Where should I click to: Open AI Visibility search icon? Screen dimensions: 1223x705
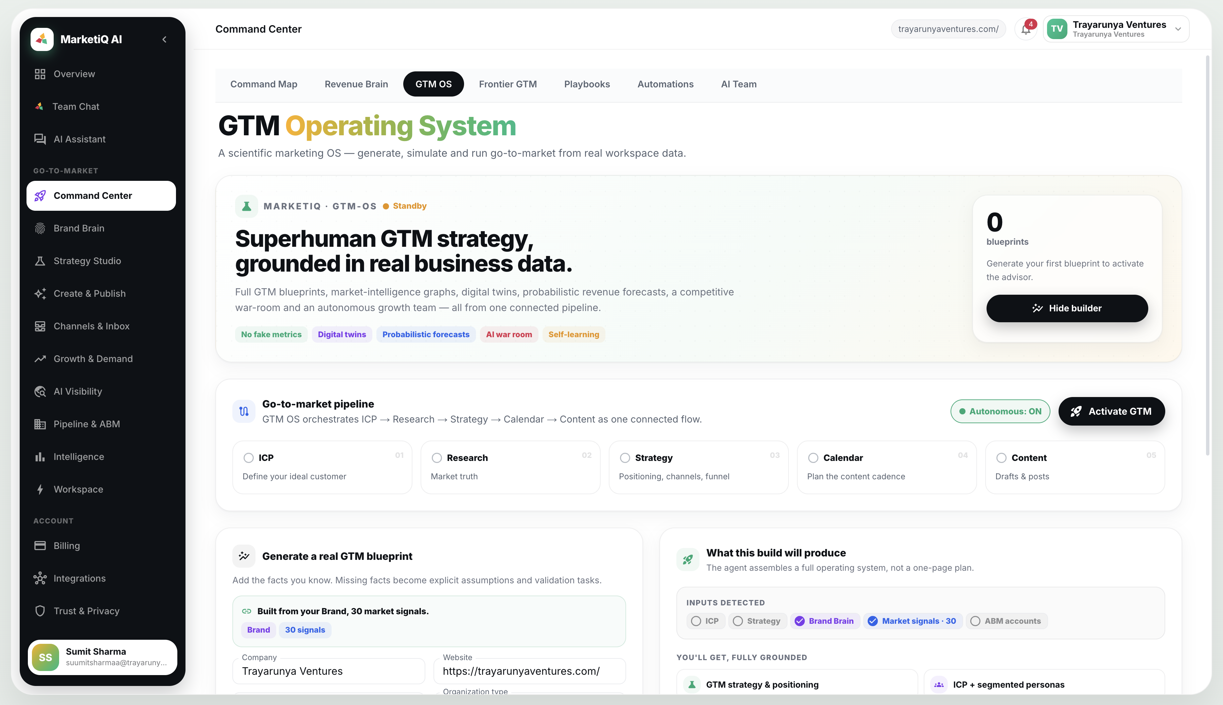tap(40, 391)
